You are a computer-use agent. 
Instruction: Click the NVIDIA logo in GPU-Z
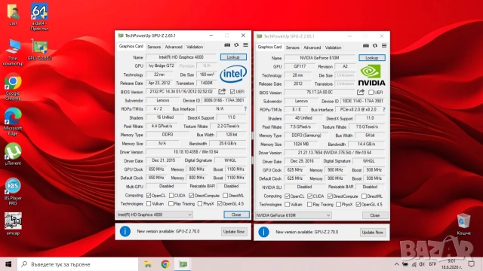(x=371, y=75)
